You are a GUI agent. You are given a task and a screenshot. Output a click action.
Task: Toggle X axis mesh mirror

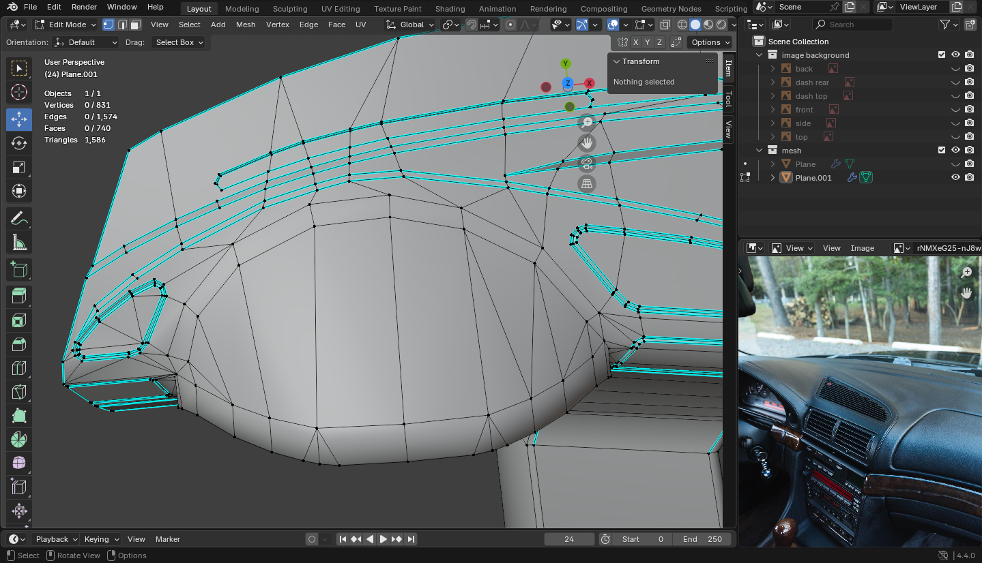coord(636,42)
